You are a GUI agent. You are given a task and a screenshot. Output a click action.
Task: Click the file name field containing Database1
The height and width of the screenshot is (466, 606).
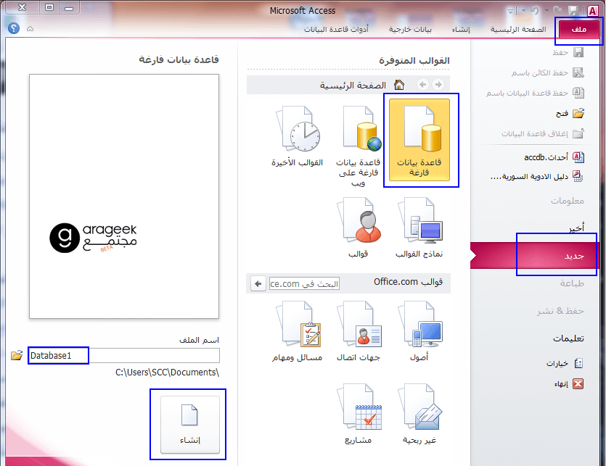[123, 356]
